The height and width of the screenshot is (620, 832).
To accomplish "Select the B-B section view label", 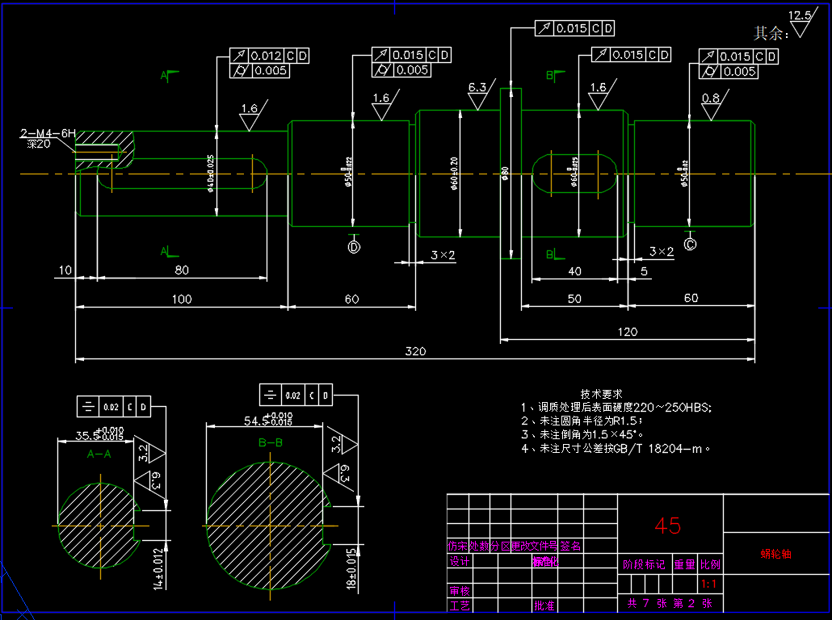I will tap(270, 443).
